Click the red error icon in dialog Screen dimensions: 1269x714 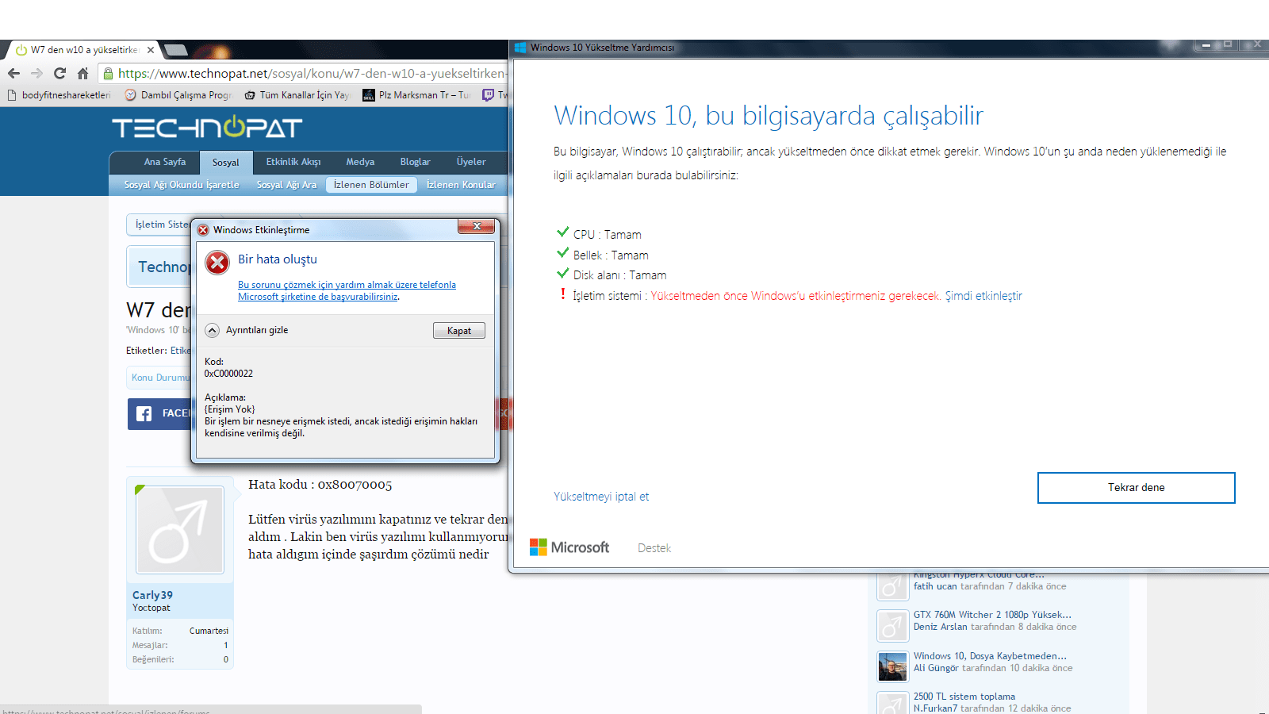[x=217, y=263]
